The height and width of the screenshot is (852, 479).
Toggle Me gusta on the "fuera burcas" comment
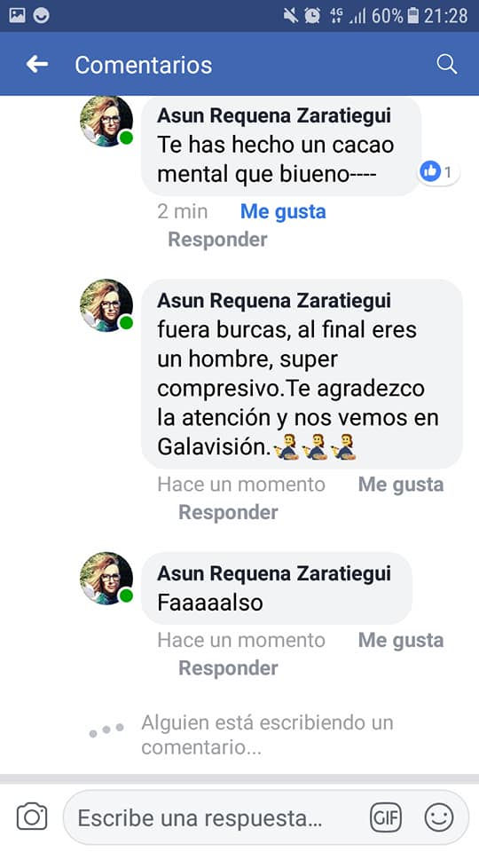click(401, 485)
